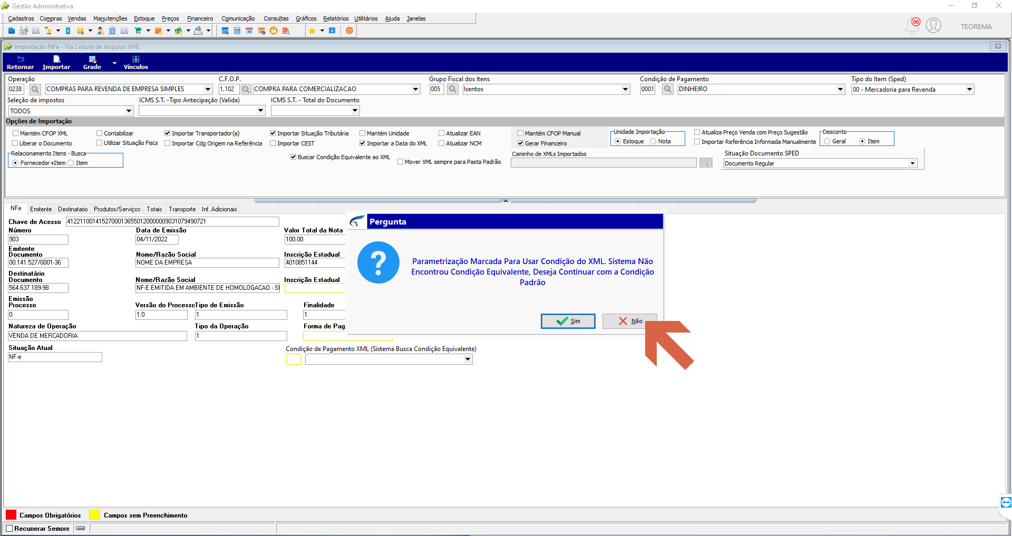The width and height of the screenshot is (1012, 536).
Task: Click Grade in the blue toolbar
Action: pyautogui.click(x=92, y=63)
